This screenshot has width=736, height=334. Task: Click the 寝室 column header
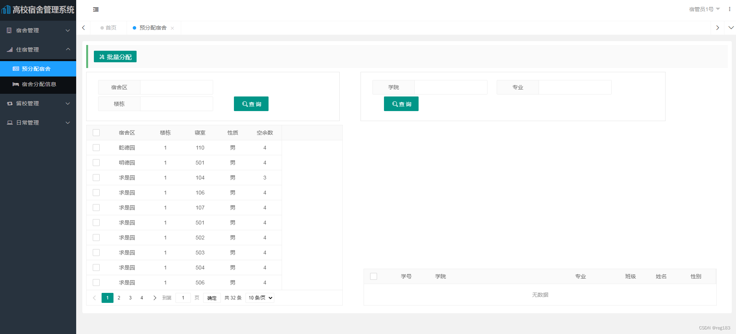pos(200,133)
